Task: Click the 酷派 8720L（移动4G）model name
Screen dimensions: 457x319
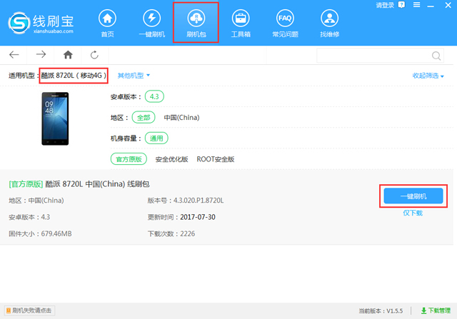Action: coord(74,76)
